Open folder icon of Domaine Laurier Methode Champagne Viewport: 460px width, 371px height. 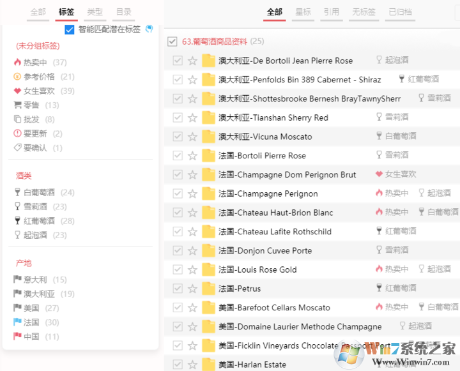[208, 326]
